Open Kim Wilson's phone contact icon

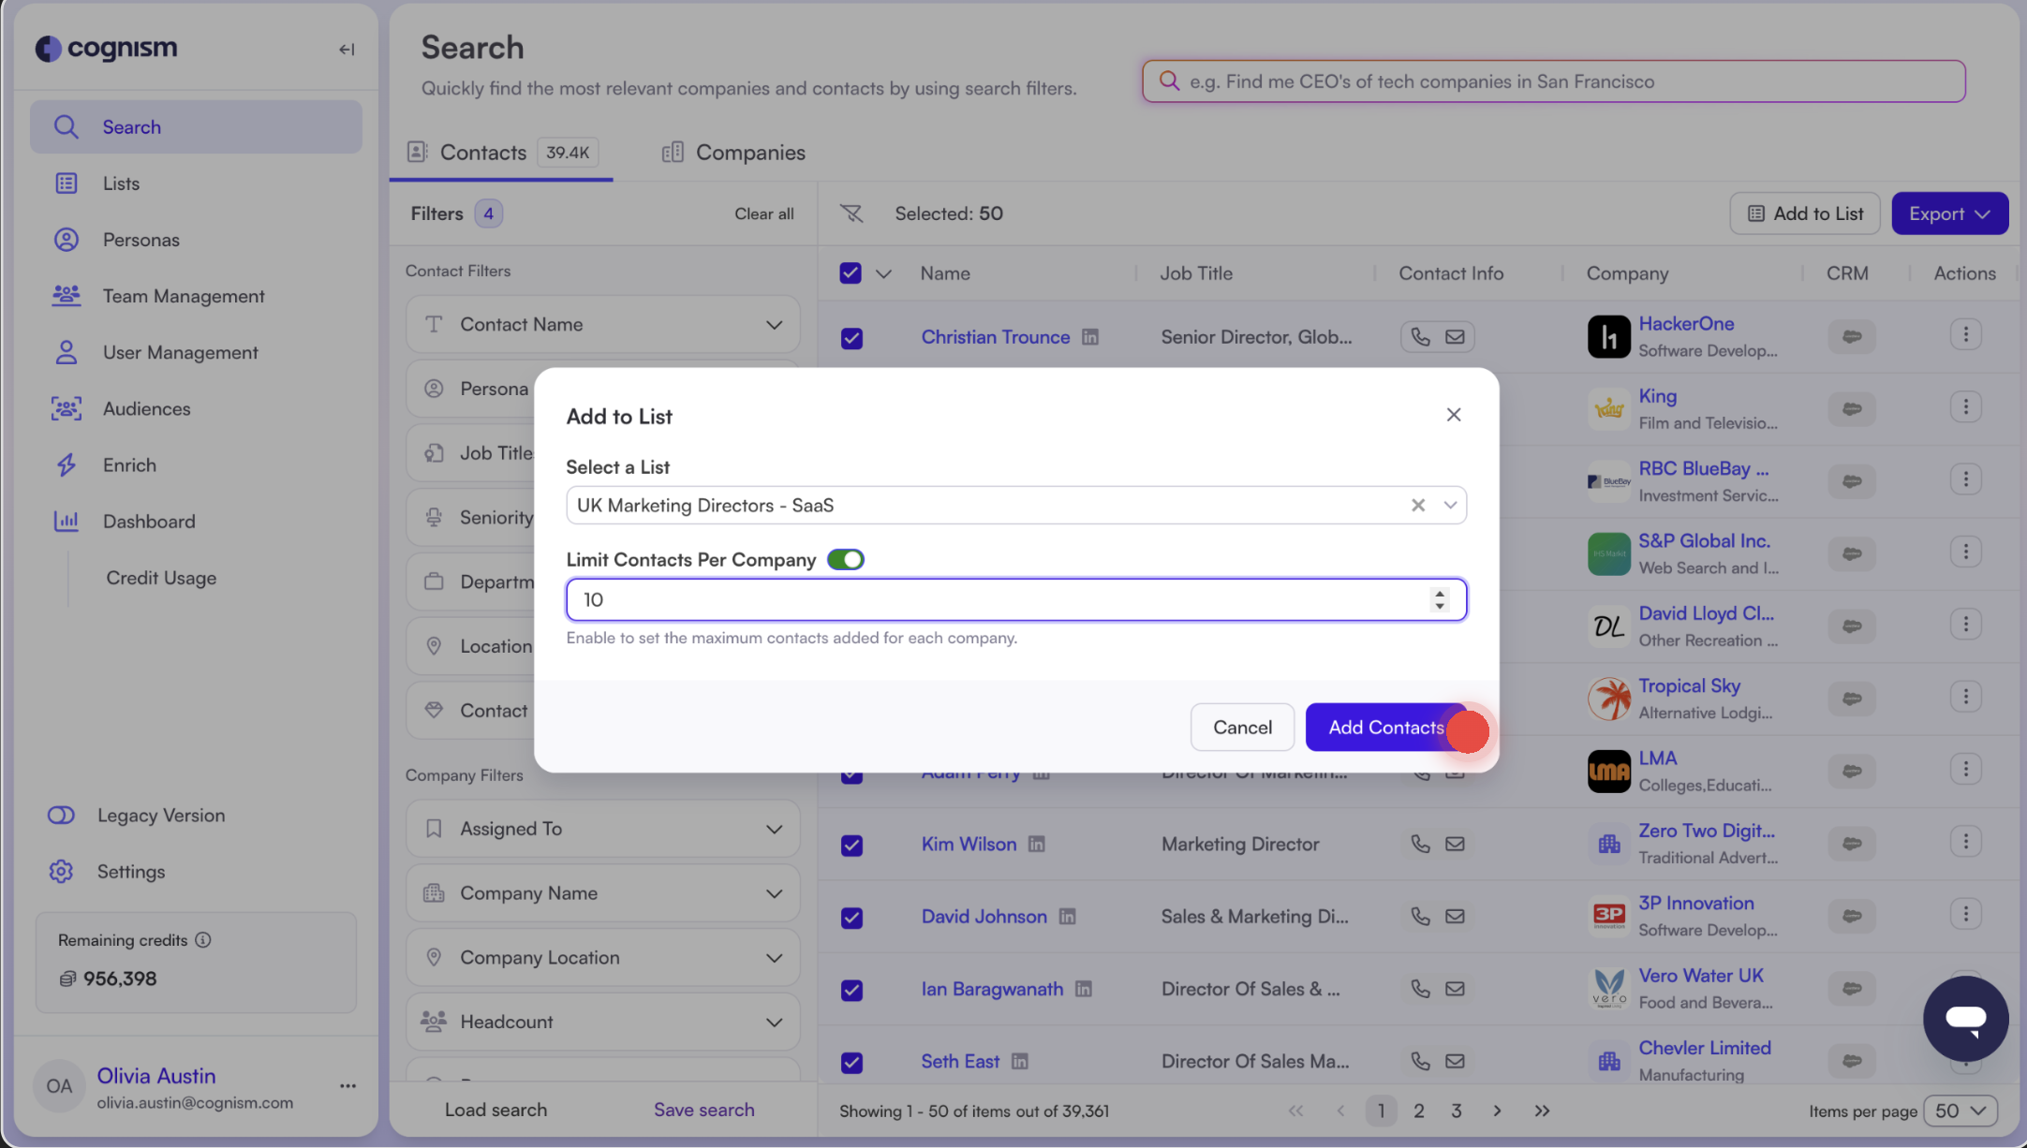[x=1419, y=844]
